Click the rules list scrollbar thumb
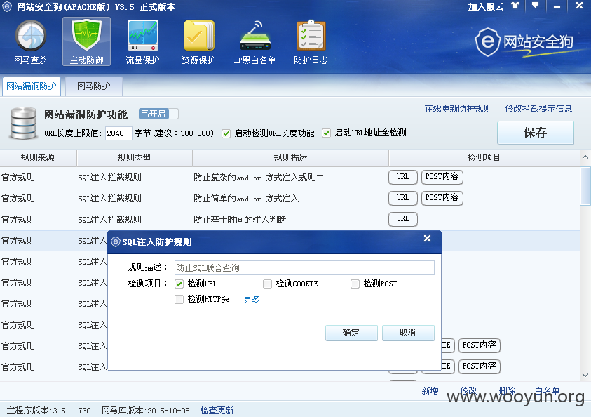The image size is (591, 417). (x=585, y=187)
